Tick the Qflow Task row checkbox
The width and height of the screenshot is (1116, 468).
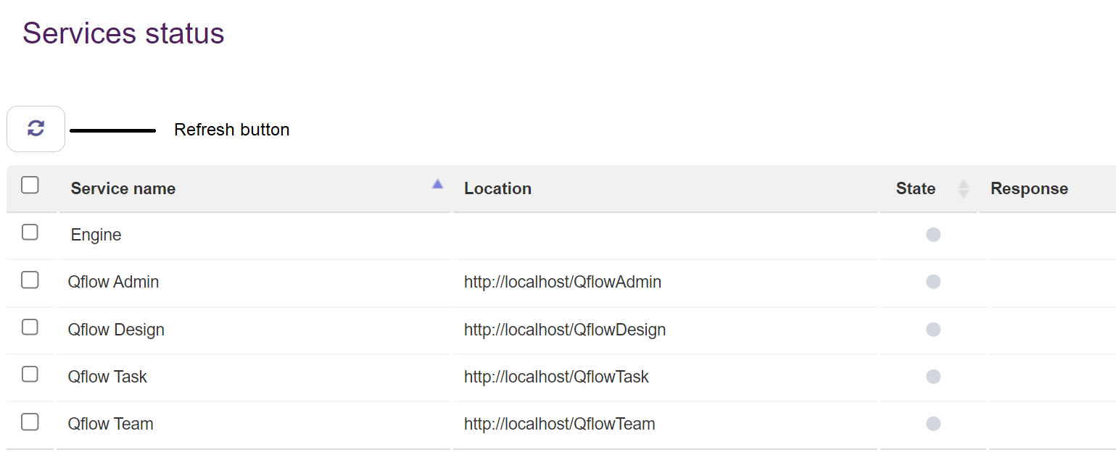click(30, 374)
